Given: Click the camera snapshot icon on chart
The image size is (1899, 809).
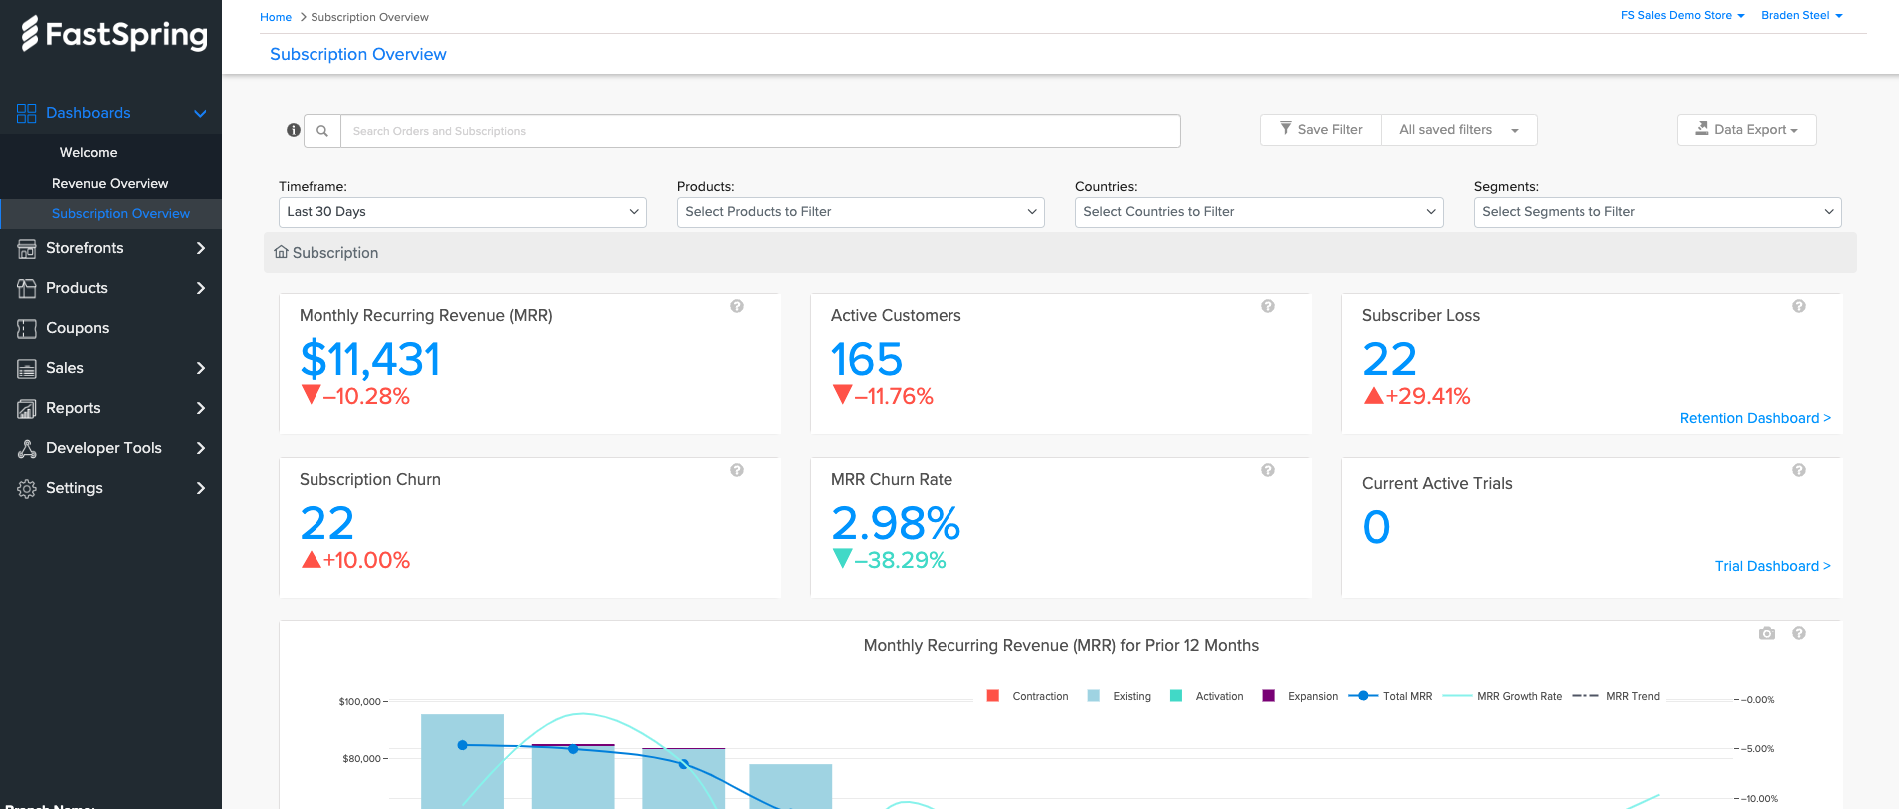Looking at the screenshot, I should [1767, 633].
